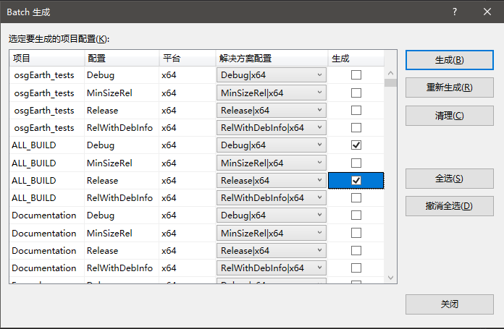This screenshot has height=329, width=504.
Task: Close the Batch 生成 dialog with X
Action: point(487,12)
